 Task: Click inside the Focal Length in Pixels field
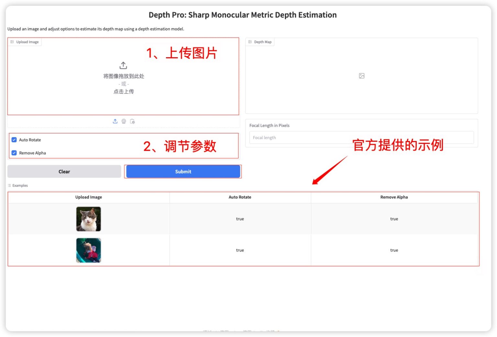coord(361,137)
